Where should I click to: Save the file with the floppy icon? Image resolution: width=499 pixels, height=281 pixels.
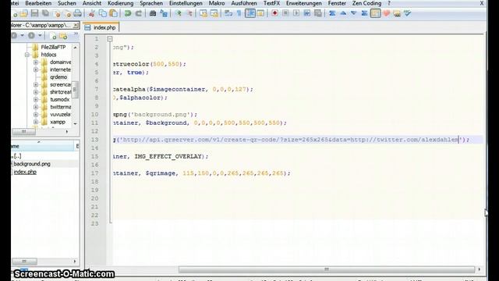(34, 13)
